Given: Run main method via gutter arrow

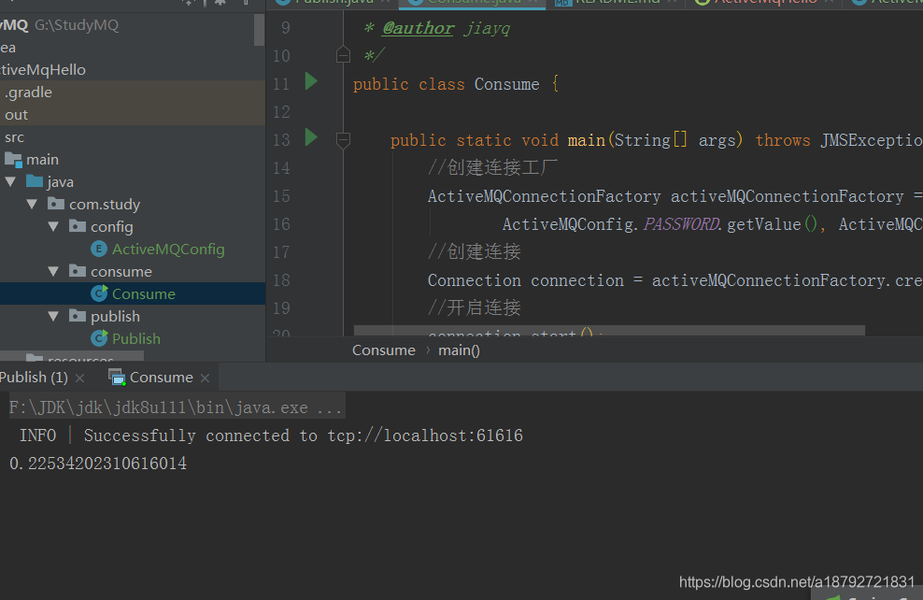Looking at the screenshot, I should pos(311,137).
